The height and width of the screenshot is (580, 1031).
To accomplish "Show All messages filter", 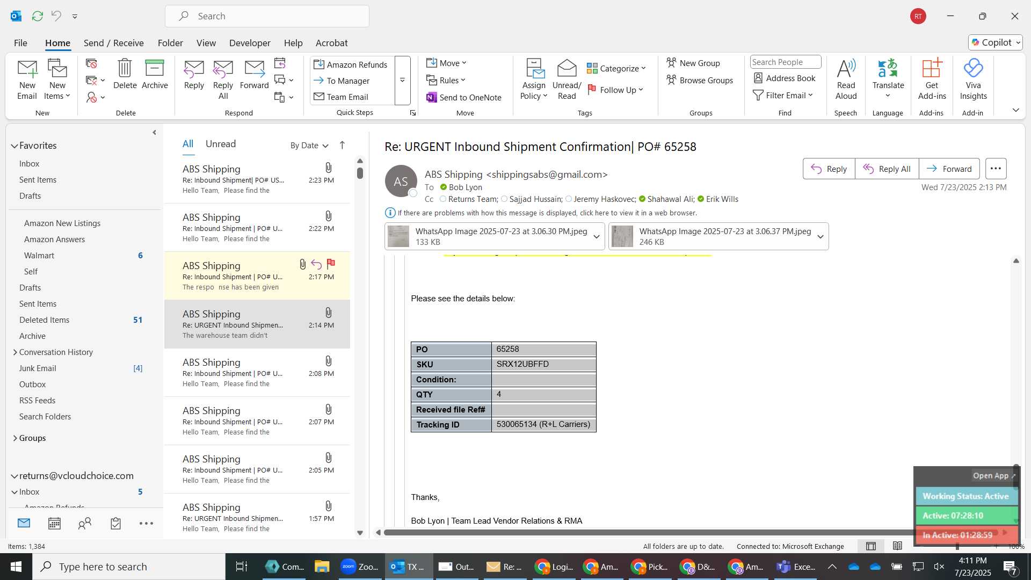I will click(188, 144).
